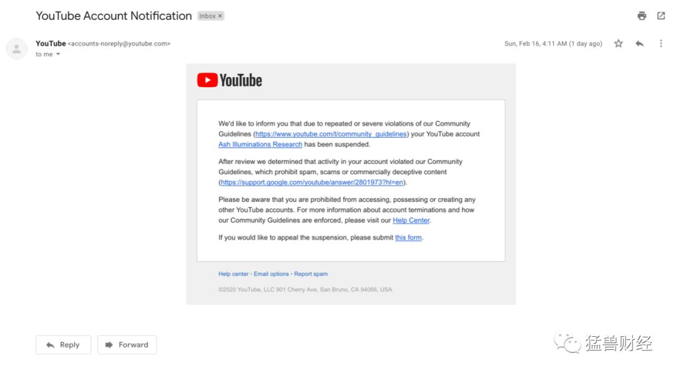Viewport: 674px width, 373px height.
Task: Click the footer 'Help center' link
Action: pos(233,273)
